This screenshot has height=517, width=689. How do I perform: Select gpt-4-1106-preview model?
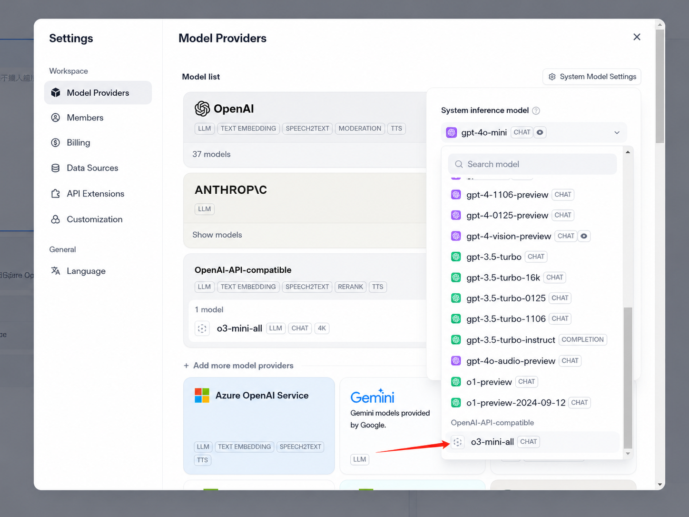point(532,195)
